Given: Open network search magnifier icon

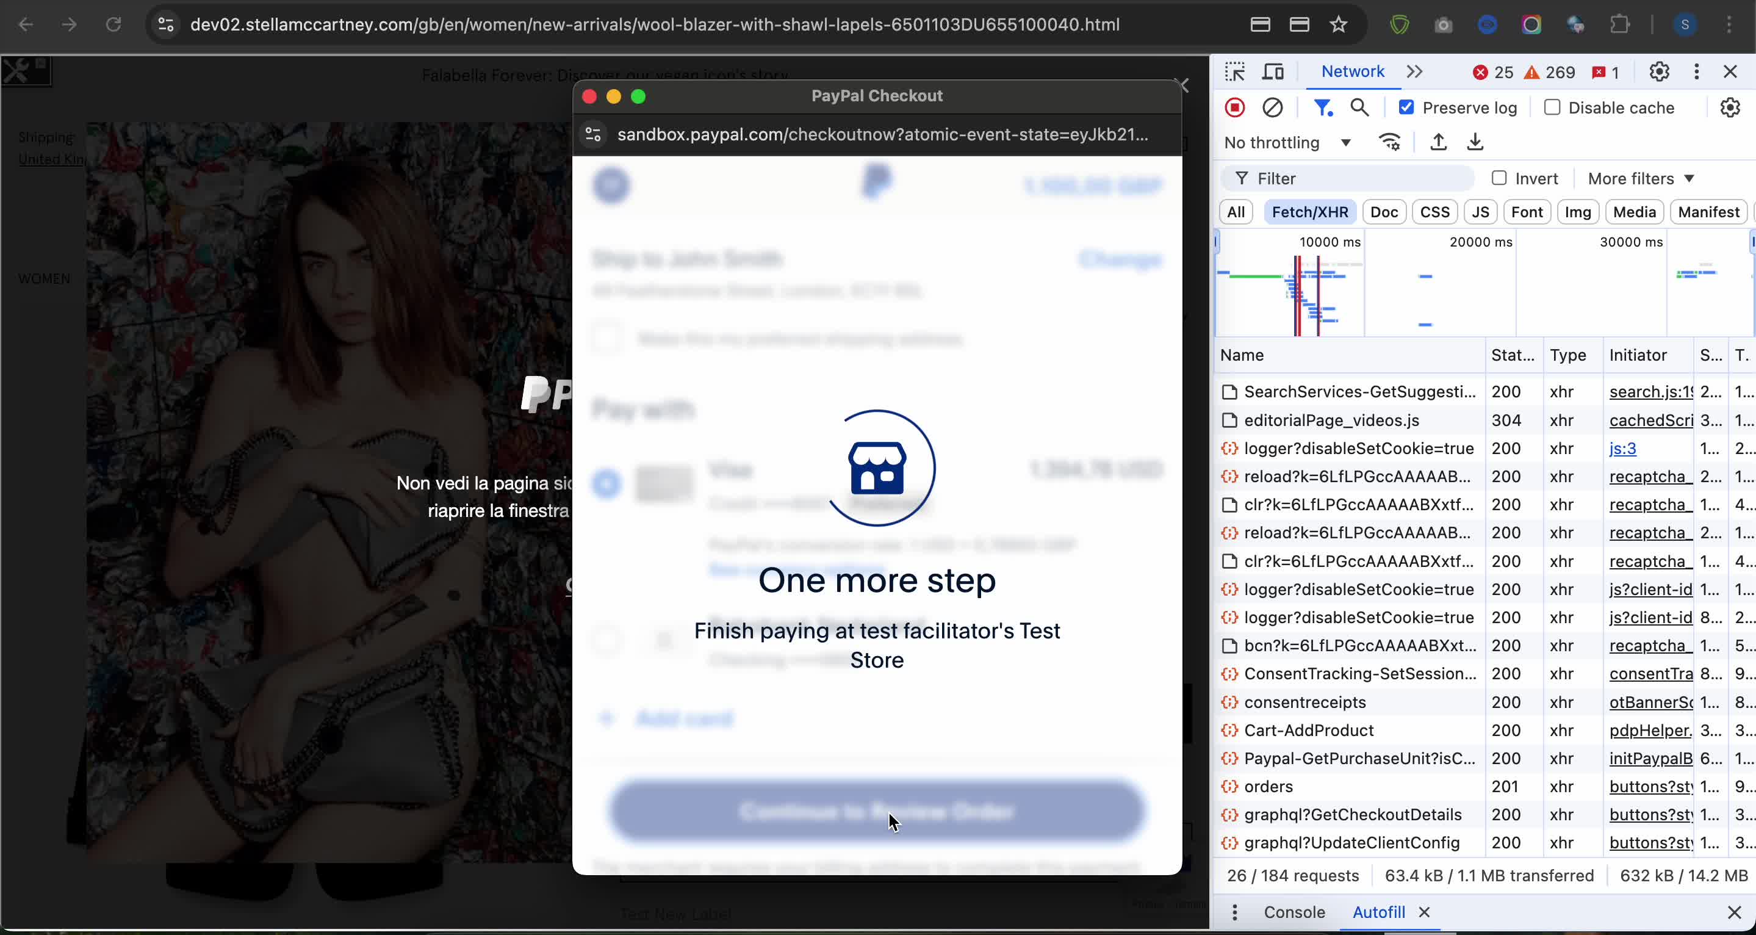Looking at the screenshot, I should click(x=1359, y=108).
